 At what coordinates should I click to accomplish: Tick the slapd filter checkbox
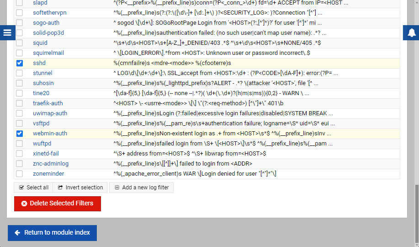click(19, 3)
